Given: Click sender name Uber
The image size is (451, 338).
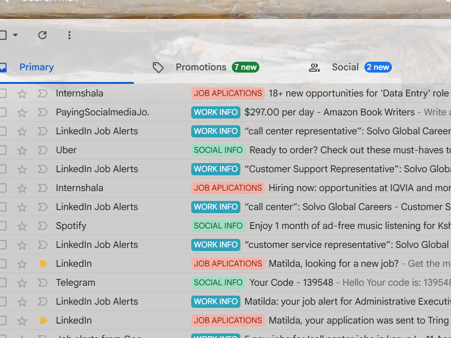Looking at the screenshot, I should point(66,151).
